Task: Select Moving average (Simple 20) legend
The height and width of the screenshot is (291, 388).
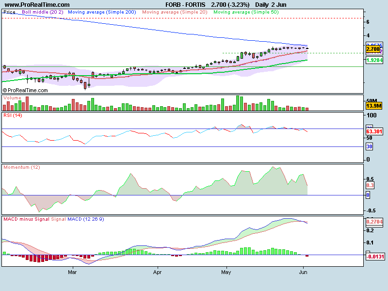Action: (175, 12)
